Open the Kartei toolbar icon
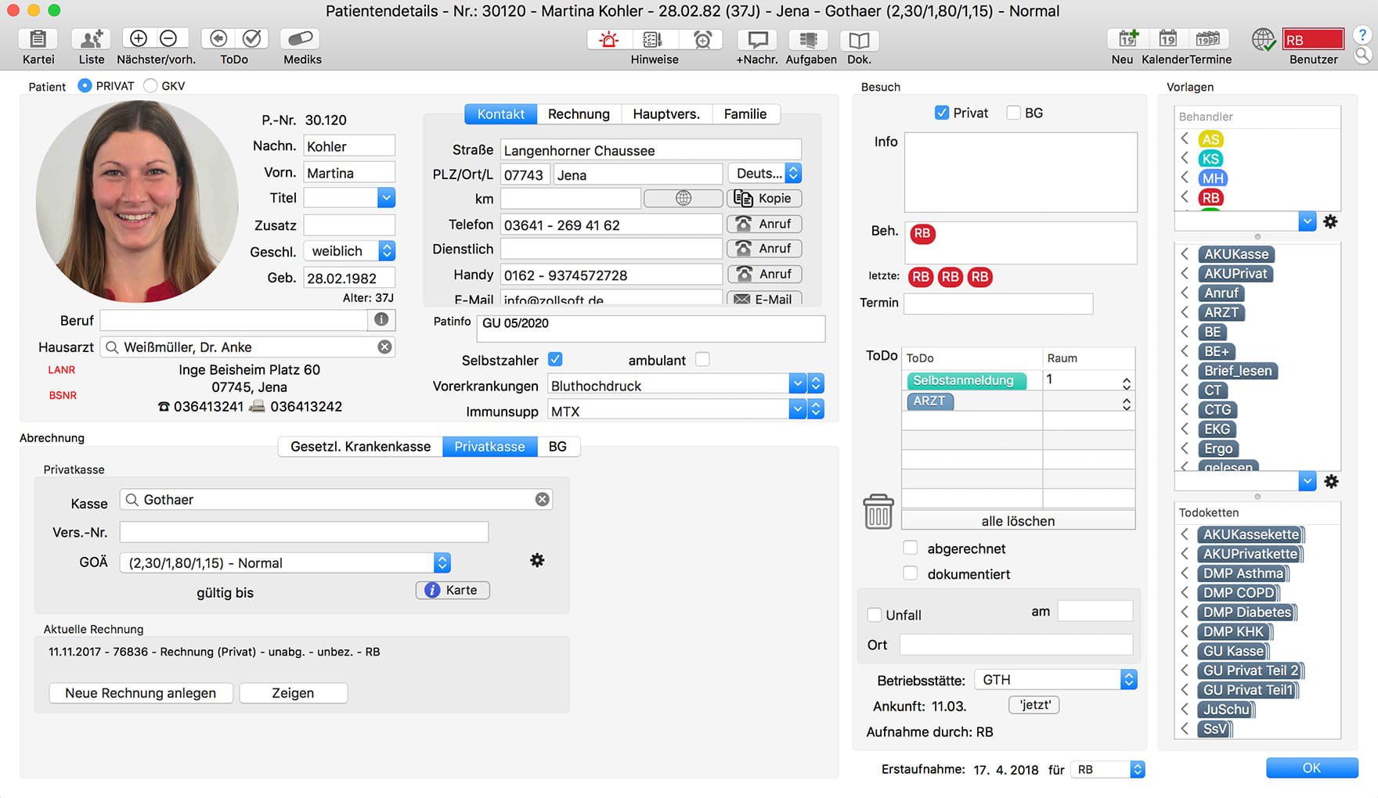This screenshot has height=798, width=1378. [38, 39]
